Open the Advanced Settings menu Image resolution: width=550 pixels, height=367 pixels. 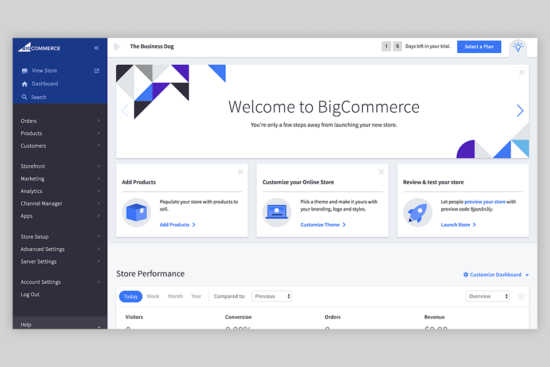coord(60,249)
